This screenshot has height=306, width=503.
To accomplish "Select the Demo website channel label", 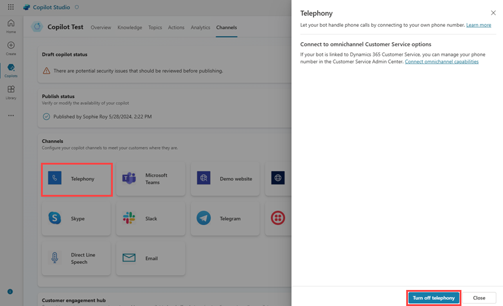I will point(236,179).
